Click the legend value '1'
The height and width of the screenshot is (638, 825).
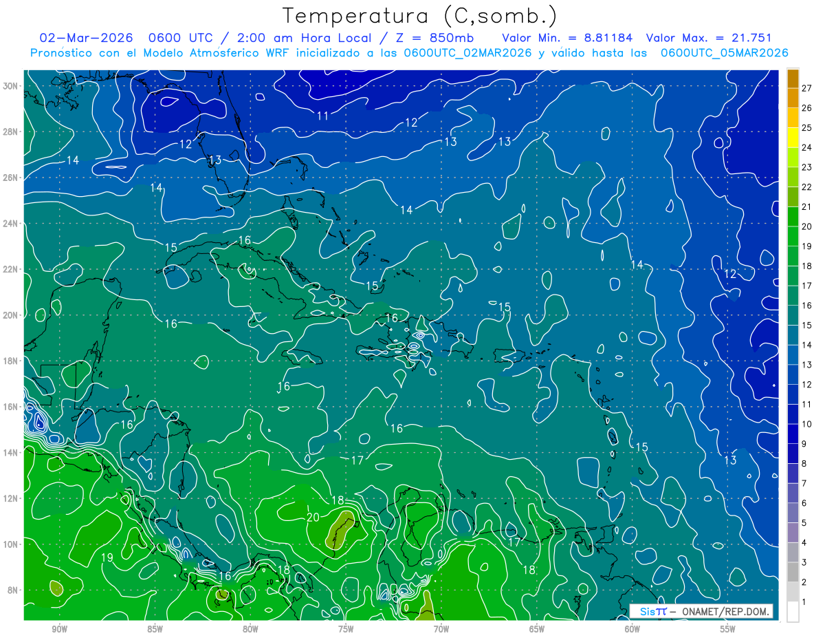click(x=804, y=602)
